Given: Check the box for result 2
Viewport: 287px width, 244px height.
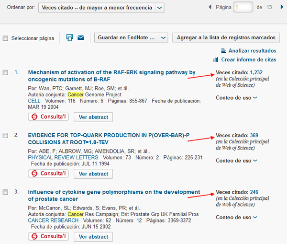Looking at the screenshot, I should pyautogui.click(x=5, y=135).
